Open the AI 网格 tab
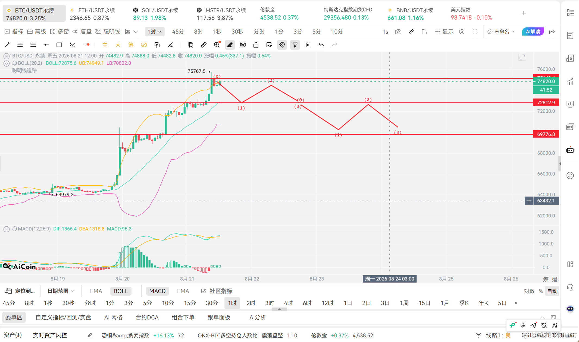 [x=113, y=317]
